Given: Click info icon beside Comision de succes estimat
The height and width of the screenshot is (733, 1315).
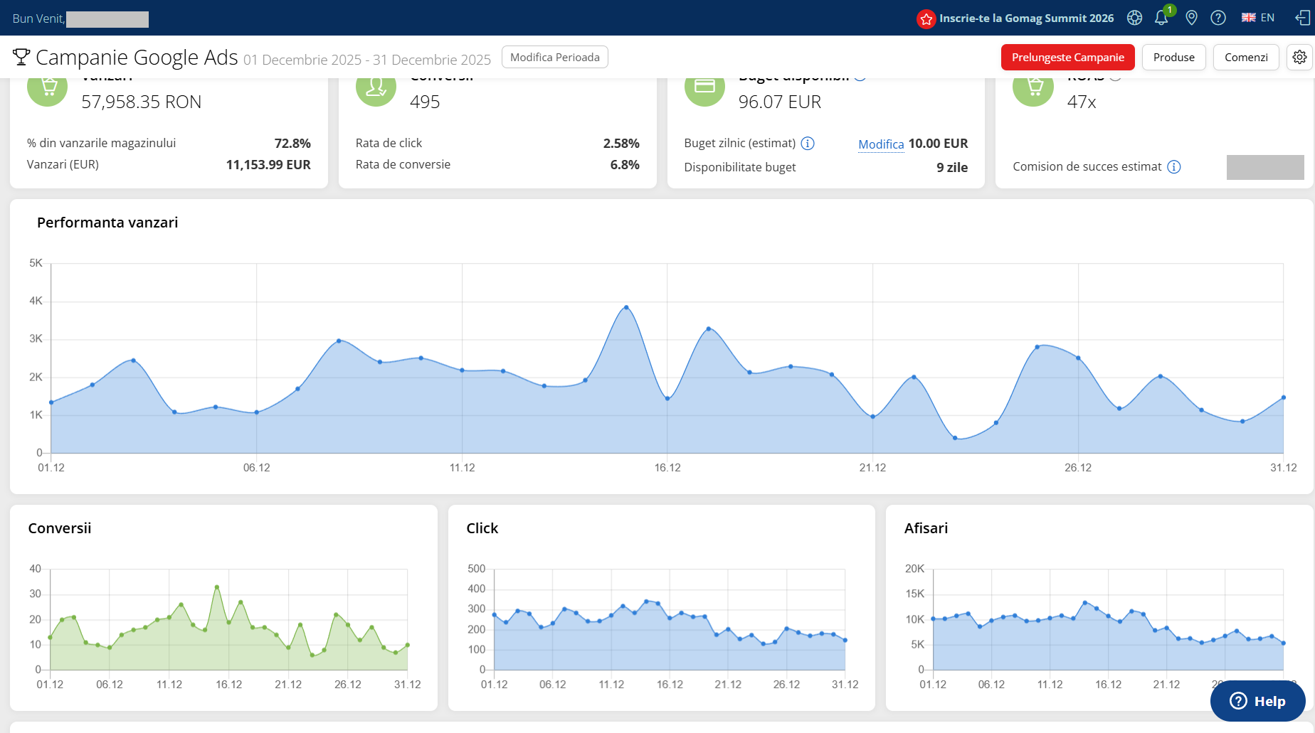Looking at the screenshot, I should click(x=1174, y=167).
